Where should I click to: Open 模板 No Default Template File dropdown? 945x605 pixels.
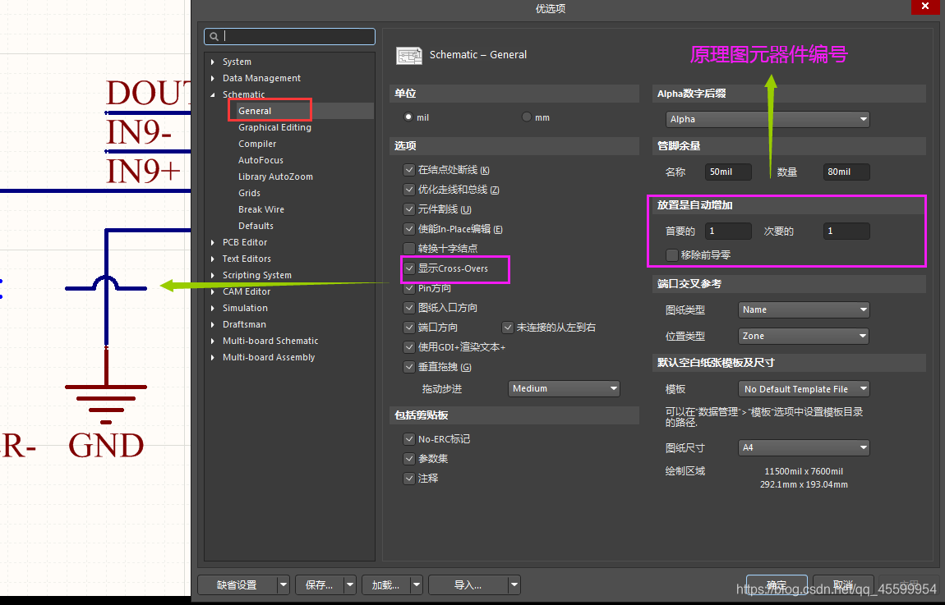[804, 389]
